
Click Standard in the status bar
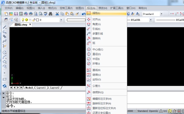(143, 111)
